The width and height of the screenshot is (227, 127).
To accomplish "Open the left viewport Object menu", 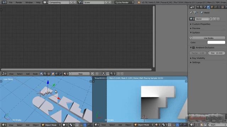I will tap(35, 125).
